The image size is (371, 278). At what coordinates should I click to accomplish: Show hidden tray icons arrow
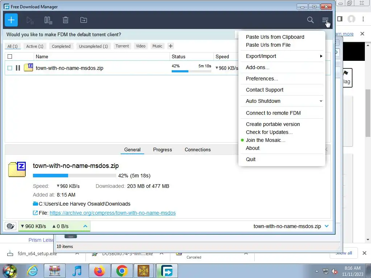click(x=317, y=271)
